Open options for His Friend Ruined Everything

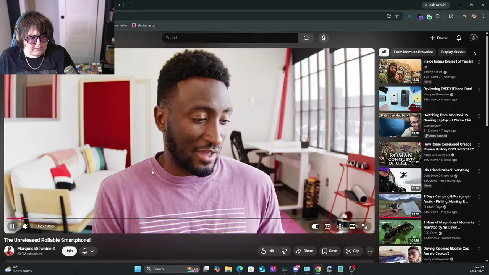(x=479, y=171)
